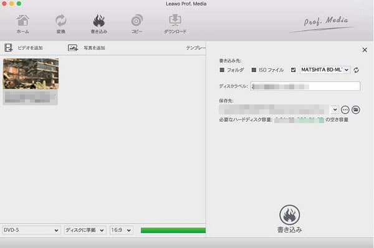Click the green disc capacity bar
The image size is (374, 248).
[173, 230]
